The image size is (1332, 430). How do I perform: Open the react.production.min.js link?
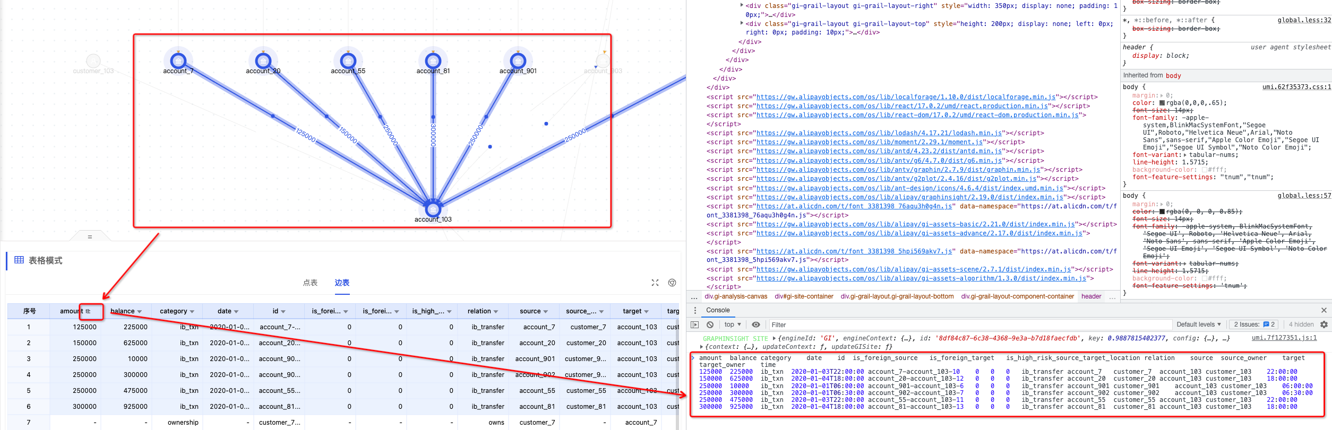click(x=902, y=106)
